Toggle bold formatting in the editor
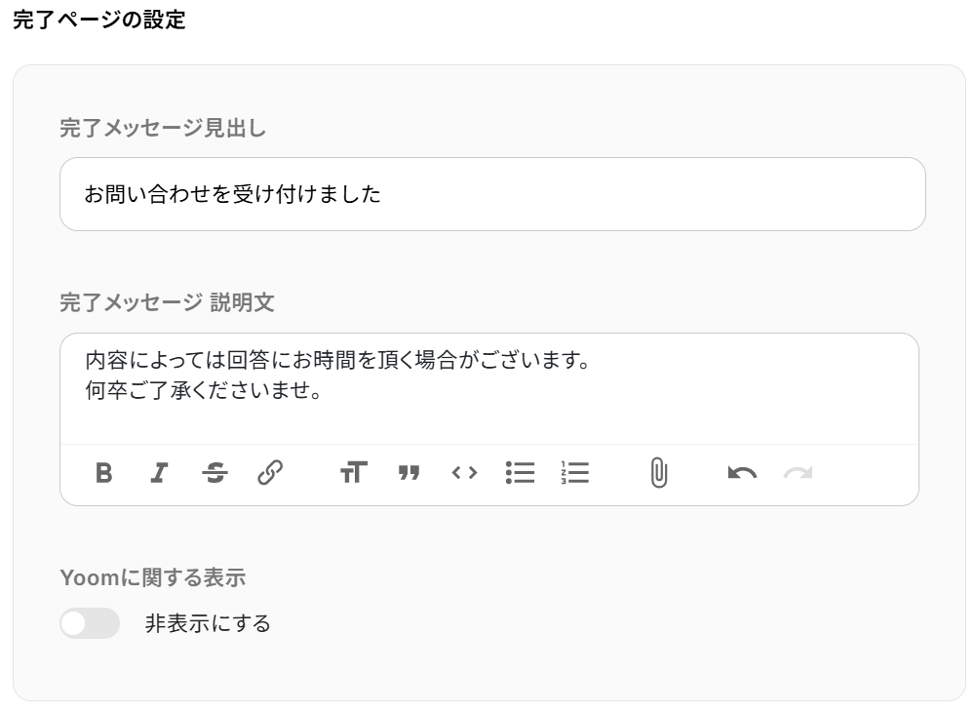 click(104, 473)
